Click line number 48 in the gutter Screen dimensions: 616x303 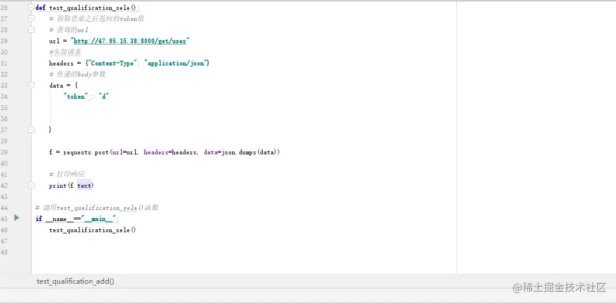4,252
